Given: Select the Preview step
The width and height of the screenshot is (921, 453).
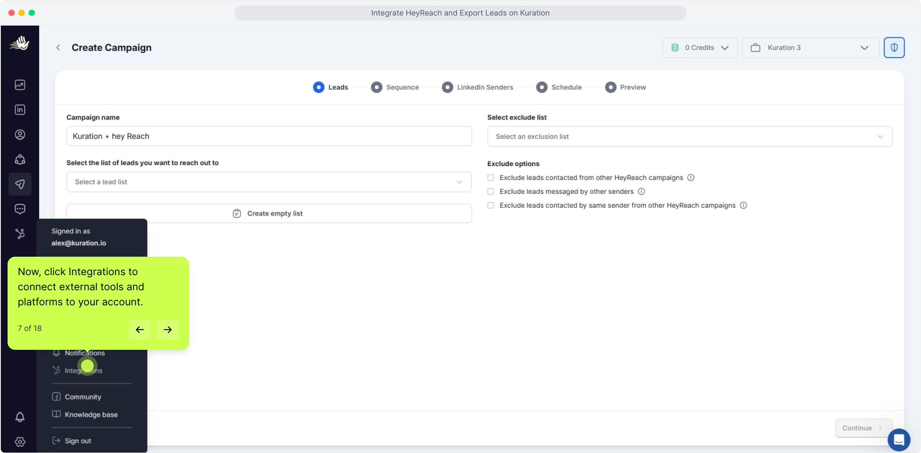Looking at the screenshot, I should click(x=626, y=87).
